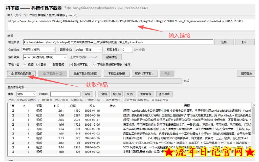The width and height of the screenshot is (259, 162).
Task: Click the 清空日志 button
Action: point(246,74)
